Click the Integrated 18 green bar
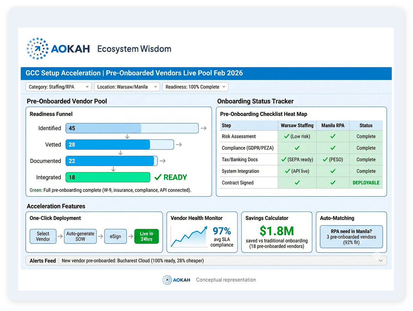Image resolution: width=413 pixels, height=311 pixels. coord(108,177)
